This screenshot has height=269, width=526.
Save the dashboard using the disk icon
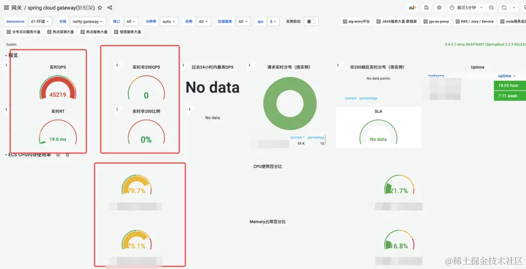click(x=426, y=7)
